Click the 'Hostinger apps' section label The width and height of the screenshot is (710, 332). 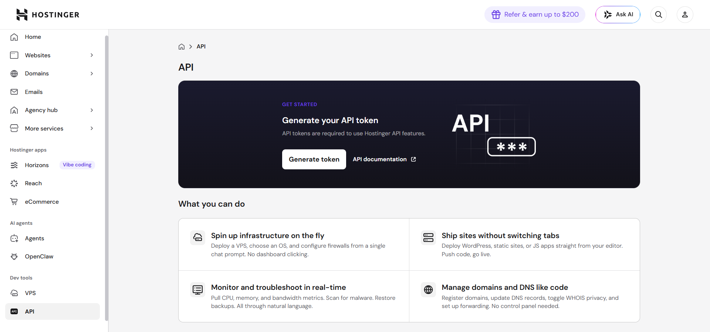[28, 150]
